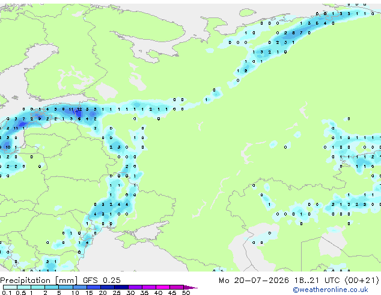Open the weatheronline.co.uk copyright link
Screen dimensions: 381x295
click(x=330, y=290)
